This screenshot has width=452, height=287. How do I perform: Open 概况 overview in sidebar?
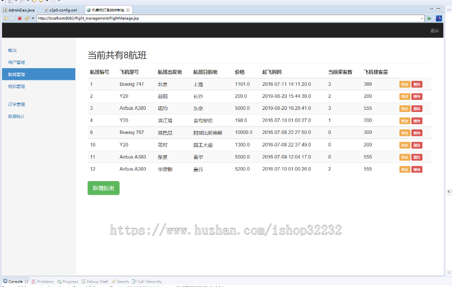[13, 50]
